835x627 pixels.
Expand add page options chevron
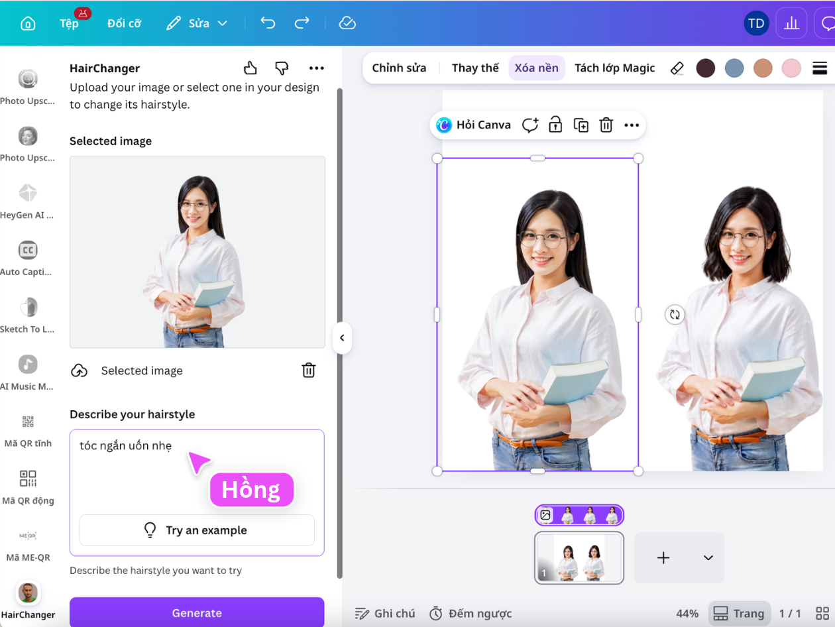pyautogui.click(x=708, y=557)
